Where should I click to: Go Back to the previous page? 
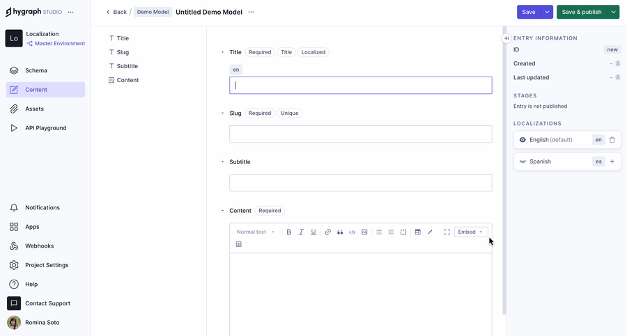point(116,12)
